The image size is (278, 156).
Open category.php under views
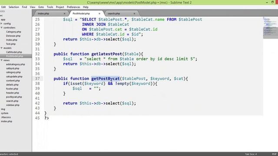click(x=13, y=72)
